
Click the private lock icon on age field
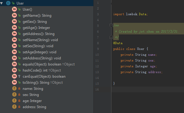pos(19,101)
